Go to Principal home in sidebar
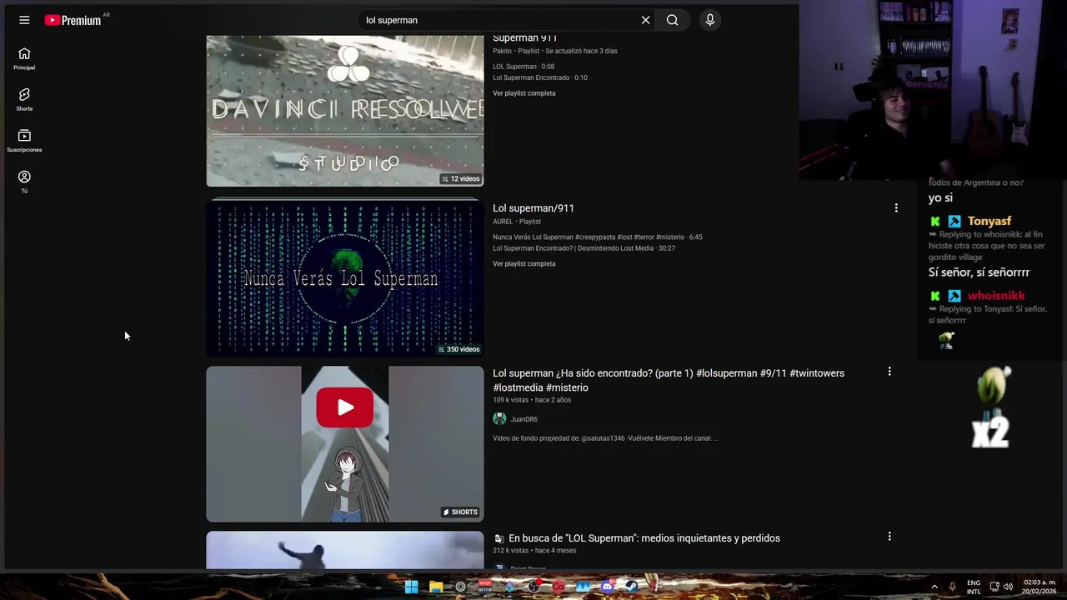 (x=24, y=58)
